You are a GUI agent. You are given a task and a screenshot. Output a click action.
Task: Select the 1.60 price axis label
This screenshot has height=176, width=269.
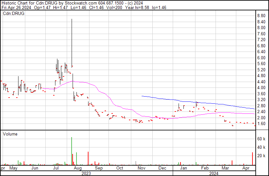pyautogui.click(x=261, y=124)
